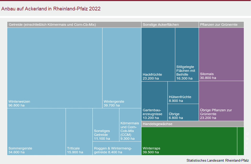Select the Hülsenfrüchte 8.900 ha tile
251x164 pixels.
(183, 93)
